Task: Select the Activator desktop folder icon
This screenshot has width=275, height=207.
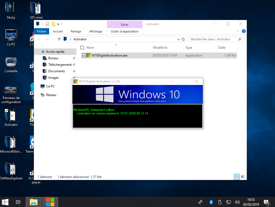Action: click(x=11, y=117)
